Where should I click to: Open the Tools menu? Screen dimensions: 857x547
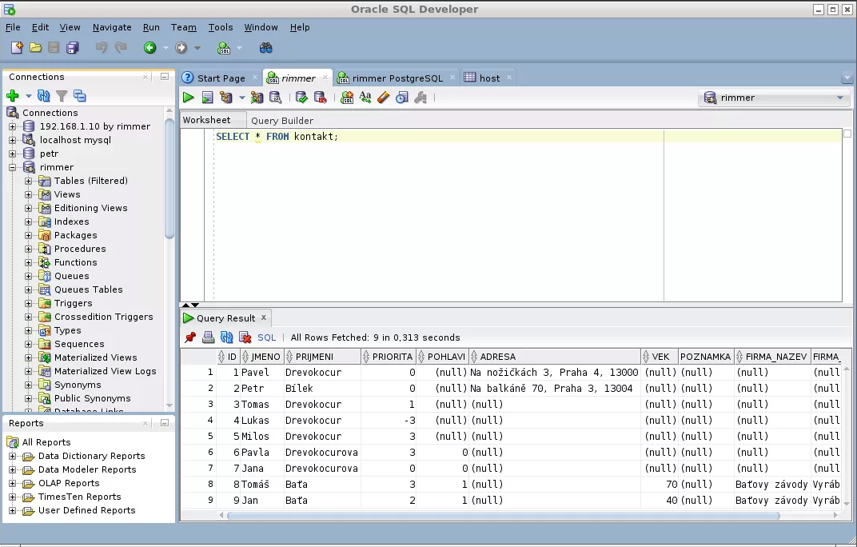coord(221,27)
